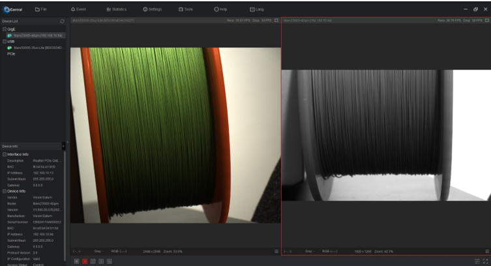Click the red stop acquisition button
Screen dimensions: 491x266
(x=85, y=261)
